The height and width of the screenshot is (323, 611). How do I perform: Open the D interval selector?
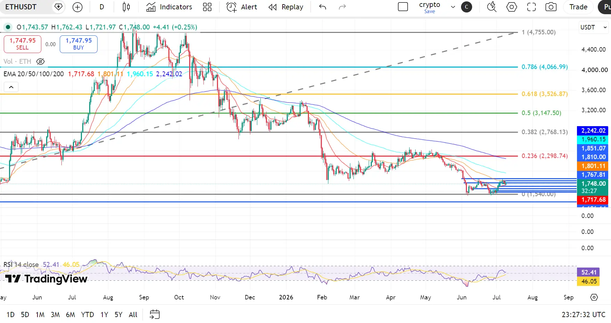(x=102, y=7)
